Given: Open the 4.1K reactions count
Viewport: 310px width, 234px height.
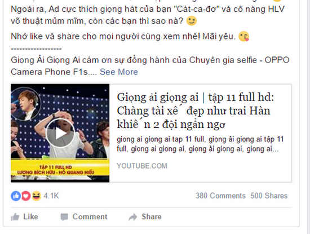Looking at the screenshot, I should [x=51, y=196].
